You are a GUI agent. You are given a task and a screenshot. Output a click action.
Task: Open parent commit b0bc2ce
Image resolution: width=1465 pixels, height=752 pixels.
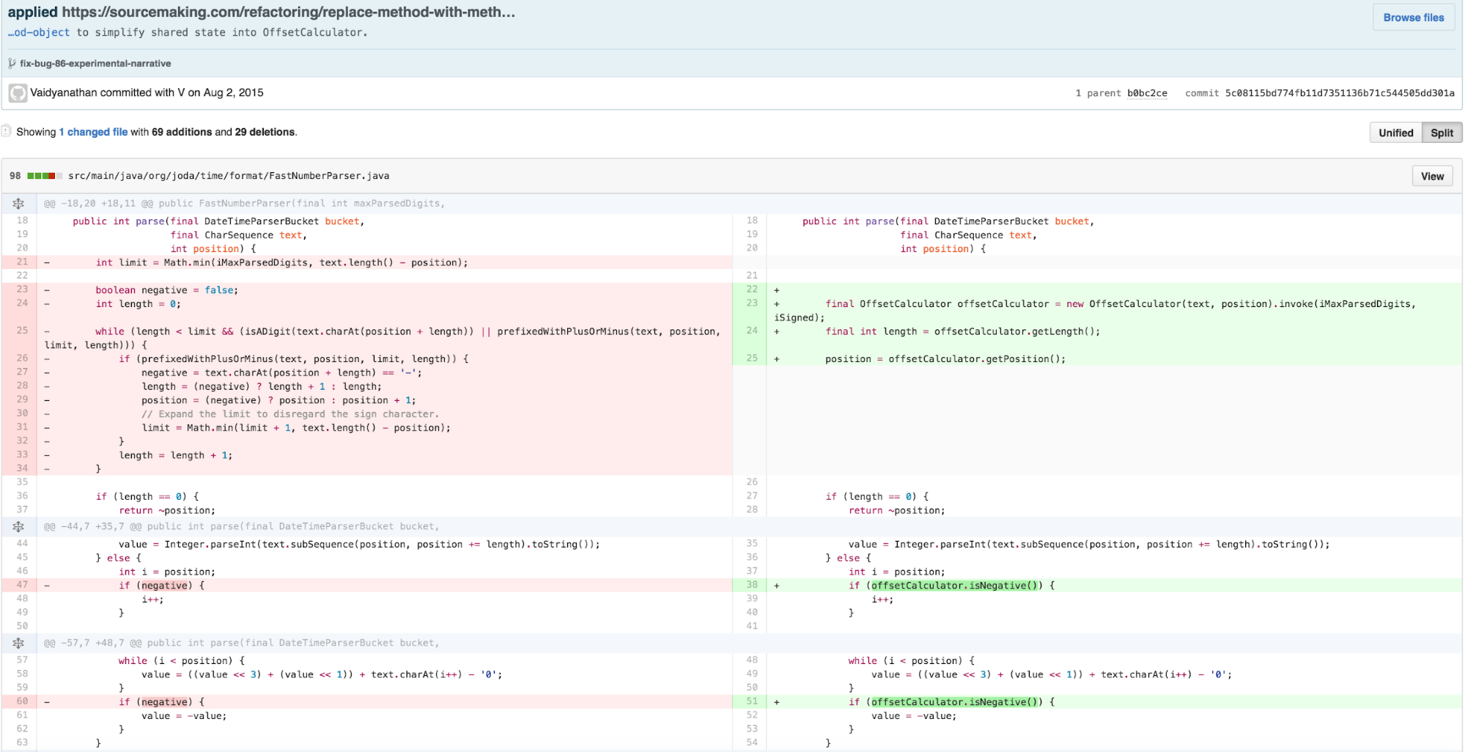pos(1147,93)
